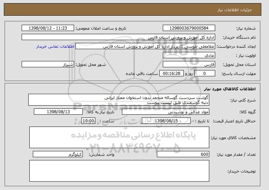Click the price validity date field 1398/08/15
This screenshot has width=269, height=190.
pyautogui.click(x=166, y=121)
